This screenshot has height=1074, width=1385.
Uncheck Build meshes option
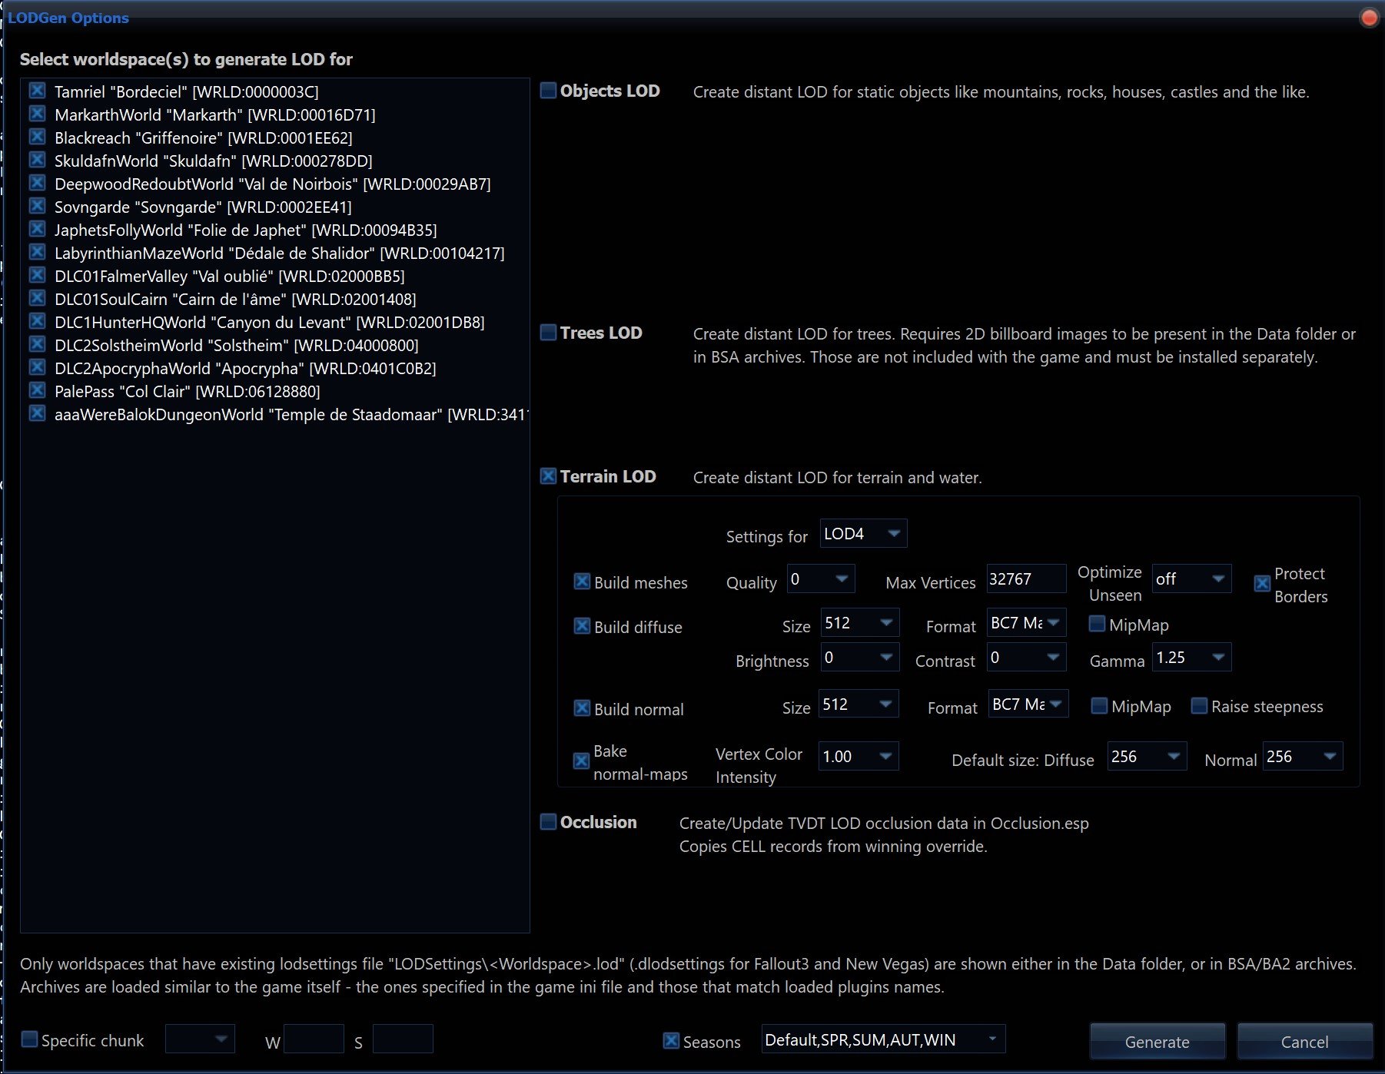tap(582, 582)
